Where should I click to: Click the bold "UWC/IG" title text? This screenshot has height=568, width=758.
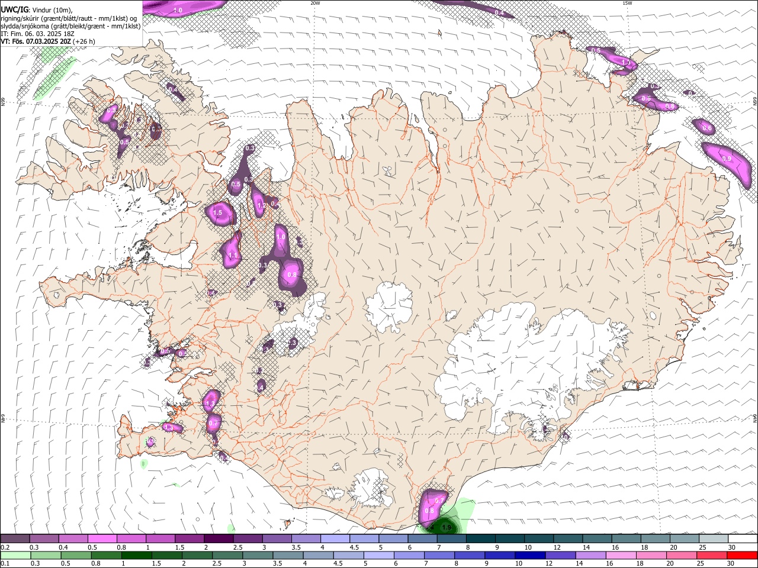click(13, 10)
